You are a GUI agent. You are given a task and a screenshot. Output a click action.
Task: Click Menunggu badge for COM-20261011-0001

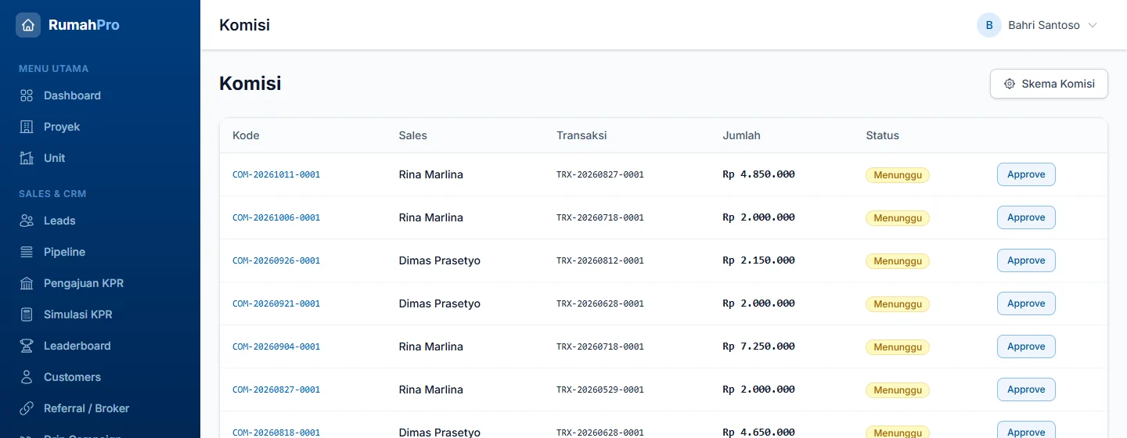[x=898, y=175]
